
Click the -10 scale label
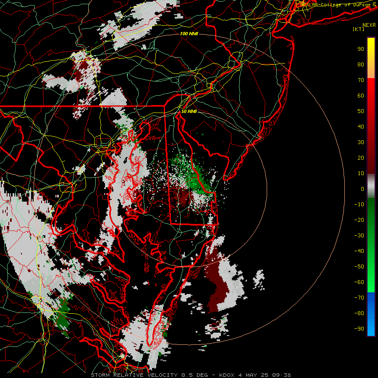[x=359, y=205]
